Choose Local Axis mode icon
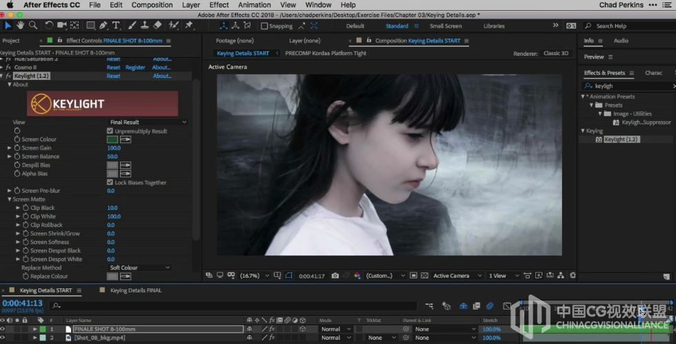Image resolution: width=676 pixels, height=344 pixels. coord(223,26)
